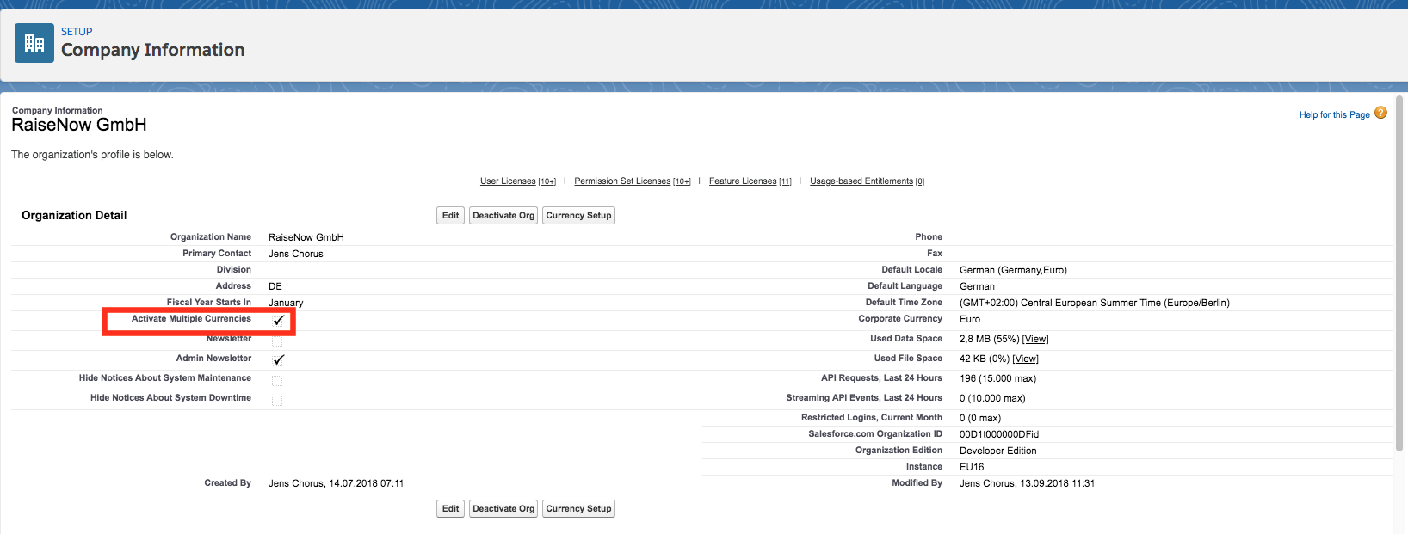The height and width of the screenshot is (534, 1408).
Task: Open the Permission Set Licenses link
Action: (622, 181)
